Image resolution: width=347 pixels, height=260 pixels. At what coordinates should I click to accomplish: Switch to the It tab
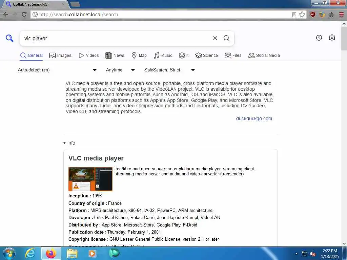pyautogui.click(x=184, y=55)
